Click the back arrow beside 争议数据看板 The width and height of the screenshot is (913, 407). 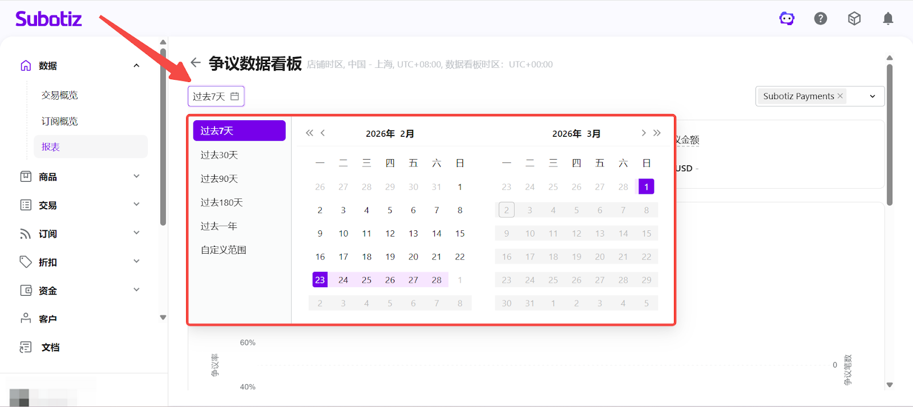pos(196,63)
